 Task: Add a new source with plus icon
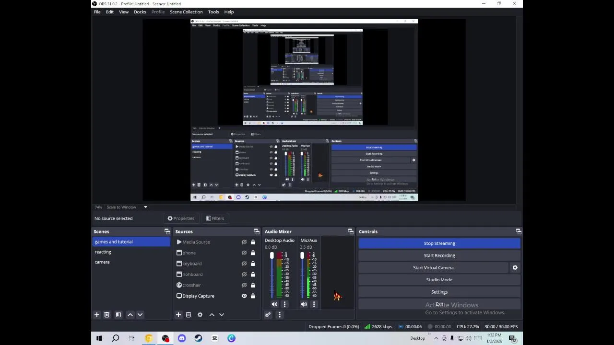tap(178, 315)
